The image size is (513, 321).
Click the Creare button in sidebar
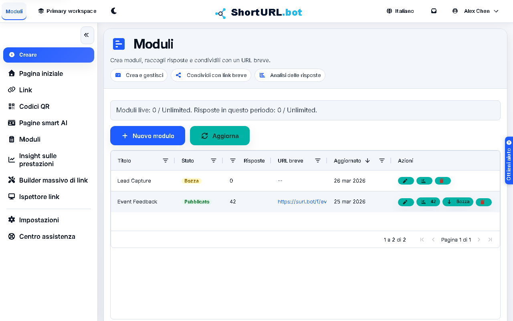48,55
